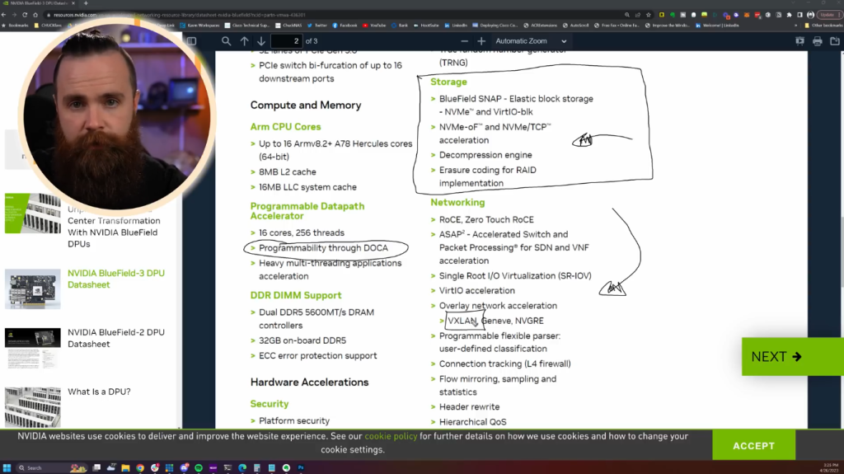Go to previous PDF page arrow
The image size is (844, 474).
pos(244,41)
